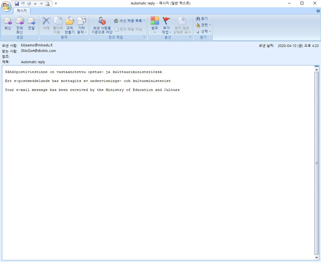Go to previous item arrow icon

[35, 3]
